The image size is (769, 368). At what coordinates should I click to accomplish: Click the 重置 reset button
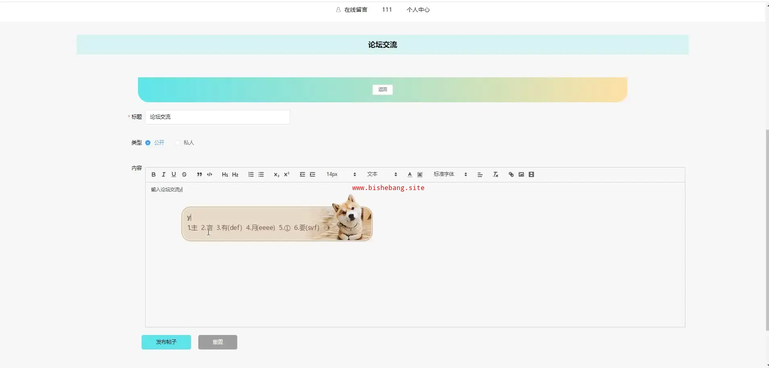(x=218, y=342)
